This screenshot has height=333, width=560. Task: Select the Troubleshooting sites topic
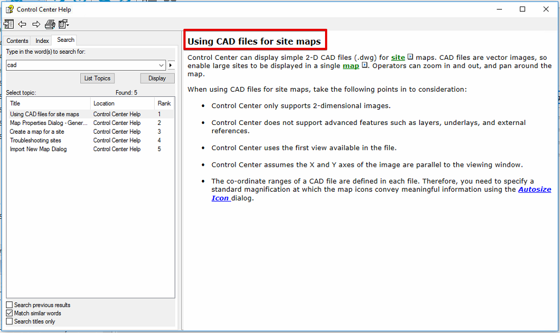[x=35, y=140]
